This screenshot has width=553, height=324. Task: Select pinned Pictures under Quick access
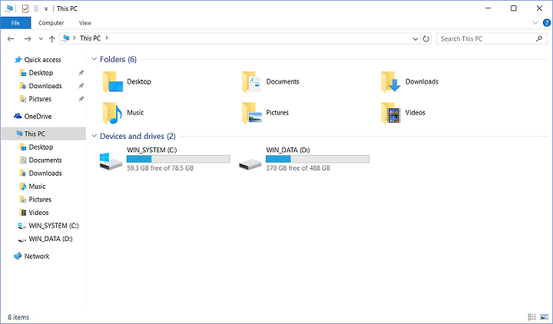pos(40,99)
